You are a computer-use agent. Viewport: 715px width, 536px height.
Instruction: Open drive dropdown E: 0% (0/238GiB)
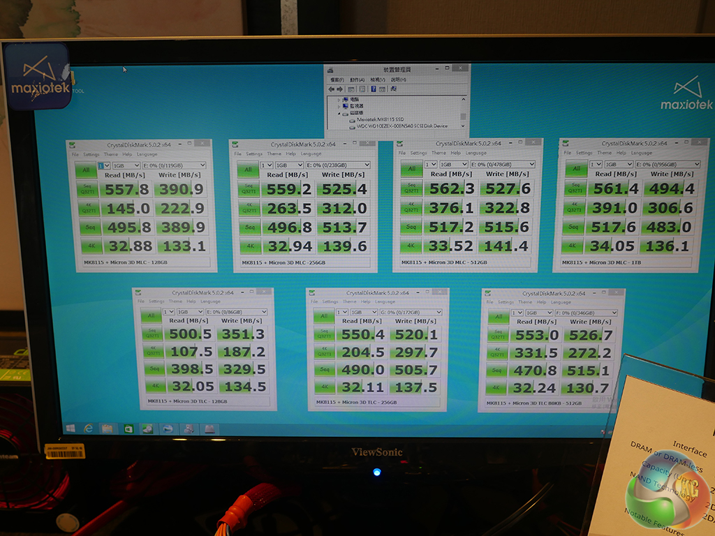[x=337, y=165]
